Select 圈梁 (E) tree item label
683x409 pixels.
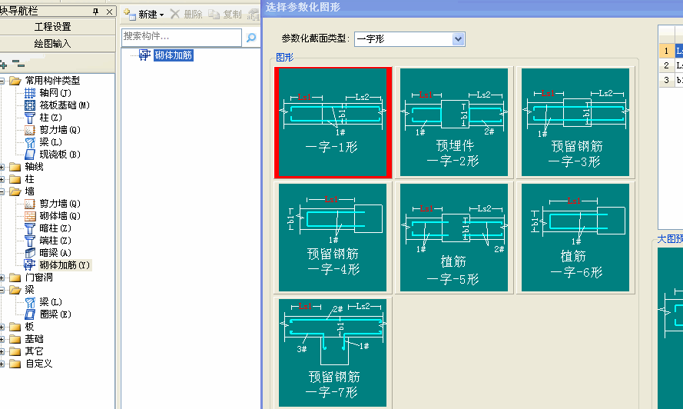pyautogui.click(x=55, y=314)
